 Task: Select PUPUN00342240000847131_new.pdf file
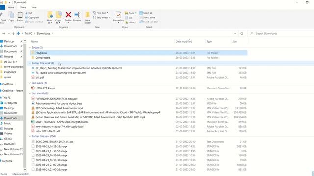(x=56, y=99)
